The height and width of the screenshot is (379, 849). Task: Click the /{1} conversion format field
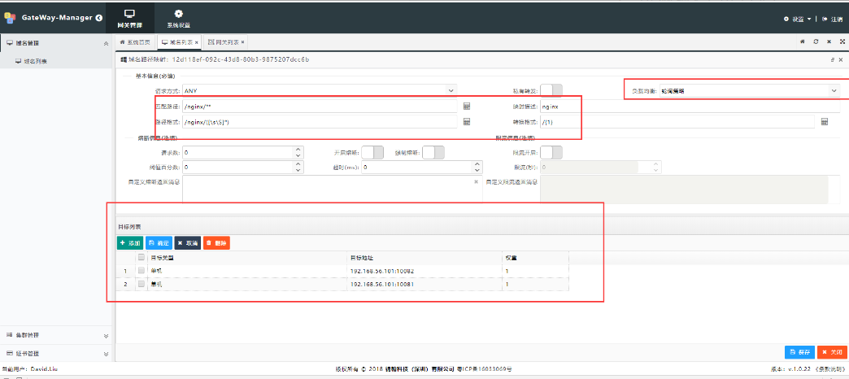tap(677, 122)
